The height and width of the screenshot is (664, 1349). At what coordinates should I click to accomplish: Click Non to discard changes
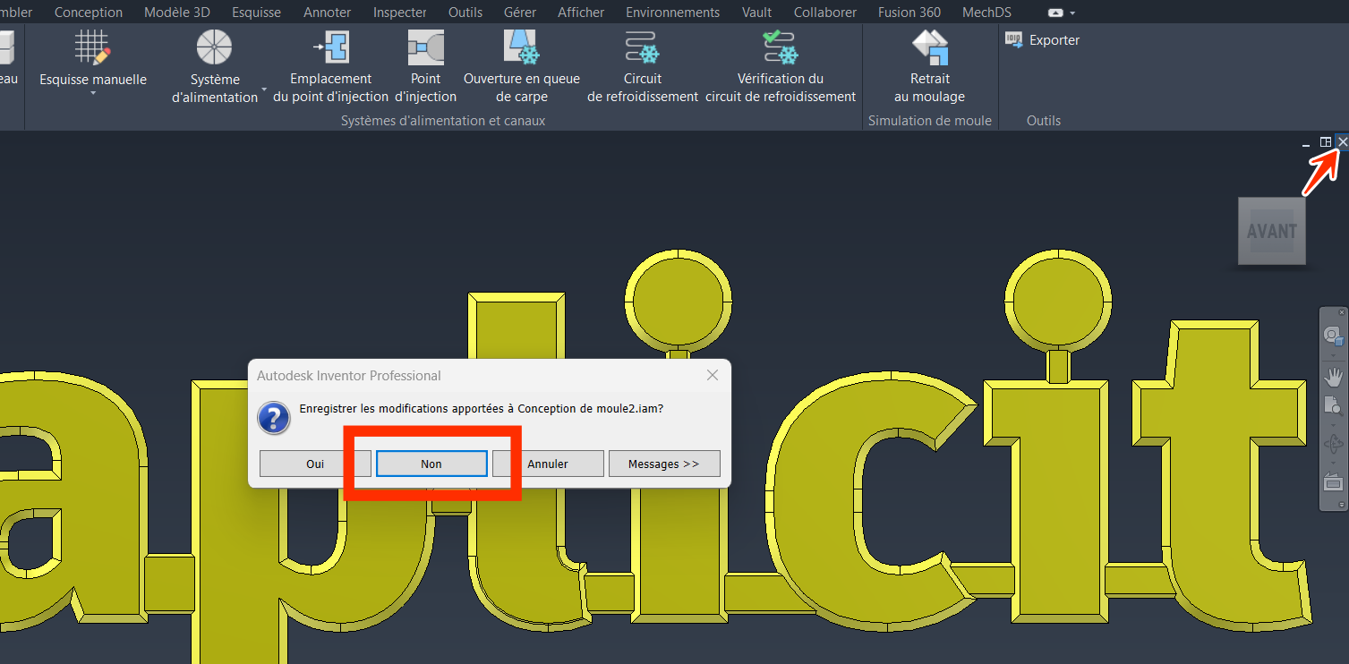tap(431, 464)
